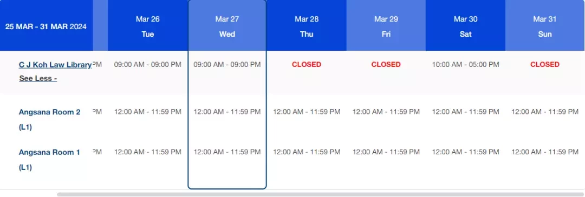Click the Law Library's Tuesday hours cell
Image resolution: width=585 pixels, height=197 pixels.
click(x=148, y=64)
